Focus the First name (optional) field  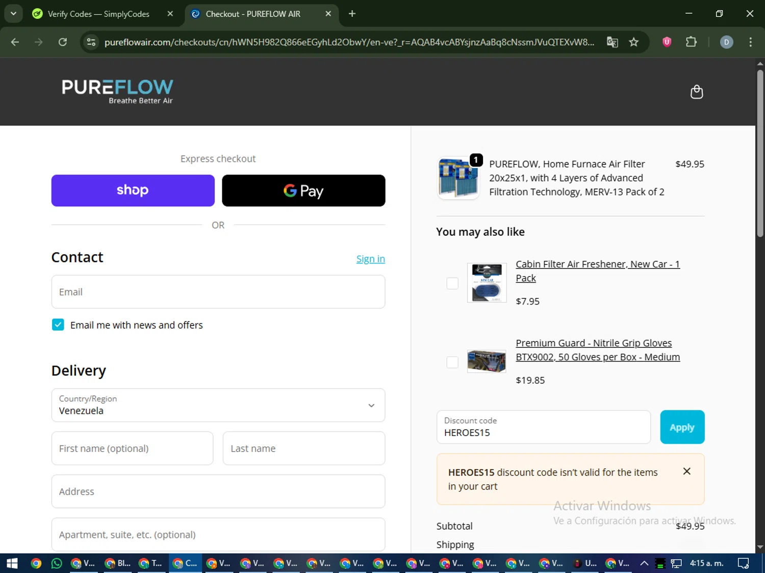[132, 448]
